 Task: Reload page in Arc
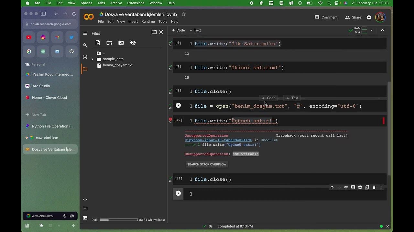click(74, 14)
